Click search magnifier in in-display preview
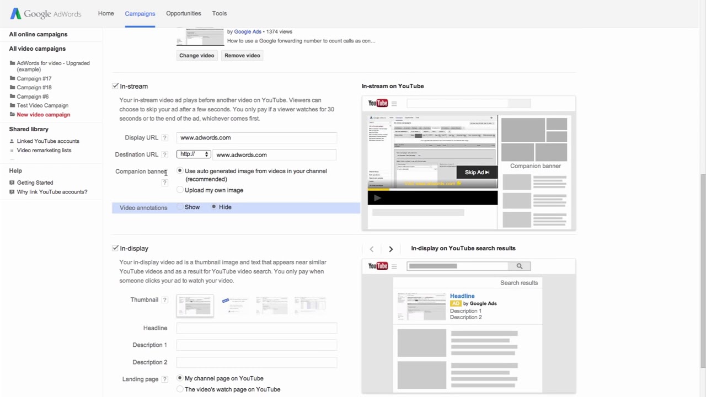This screenshot has height=397, width=706. pyautogui.click(x=519, y=266)
